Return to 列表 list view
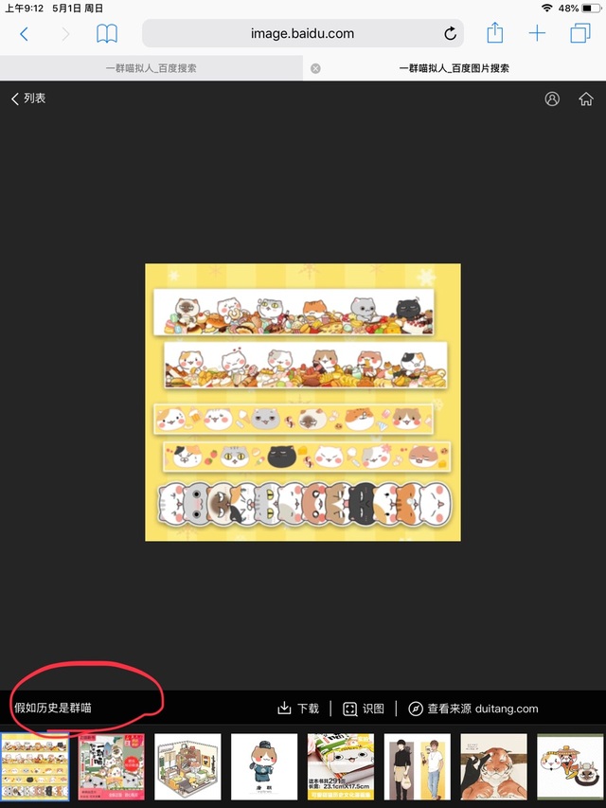The image size is (606, 808). pyautogui.click(x=28, y=98)
